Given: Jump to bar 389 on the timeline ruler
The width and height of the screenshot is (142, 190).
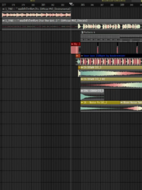Looking at the screenshot, I should point(122,5).
